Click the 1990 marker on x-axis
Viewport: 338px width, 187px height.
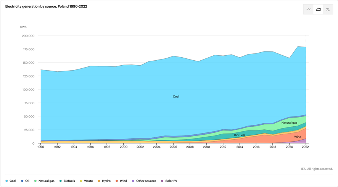pos(40,147)
